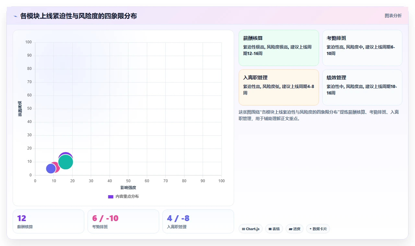Click the purple legend color swatch
The height and width of the screenshot is (246, 415).
tap(111, 196)
